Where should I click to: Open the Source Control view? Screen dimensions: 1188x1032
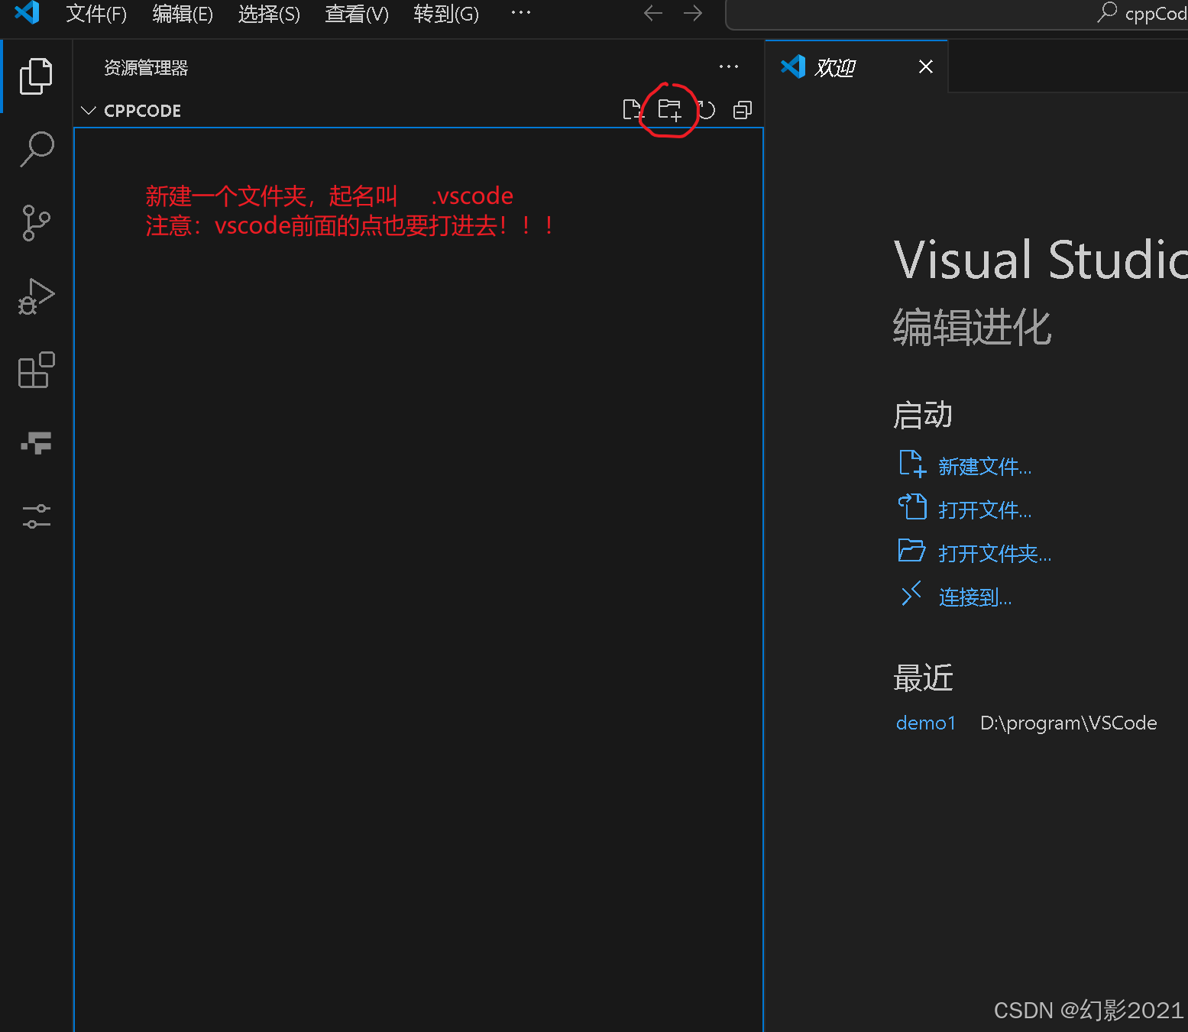point(36,223)
